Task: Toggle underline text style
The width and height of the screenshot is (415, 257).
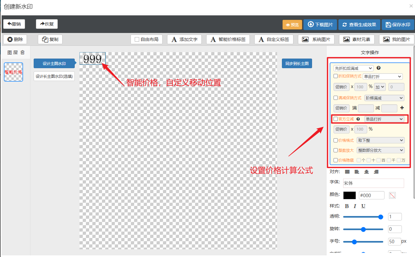Action: (x=363, y=206)
